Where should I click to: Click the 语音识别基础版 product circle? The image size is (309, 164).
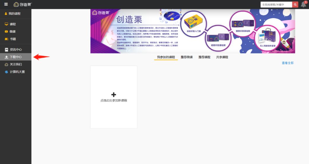218,39
